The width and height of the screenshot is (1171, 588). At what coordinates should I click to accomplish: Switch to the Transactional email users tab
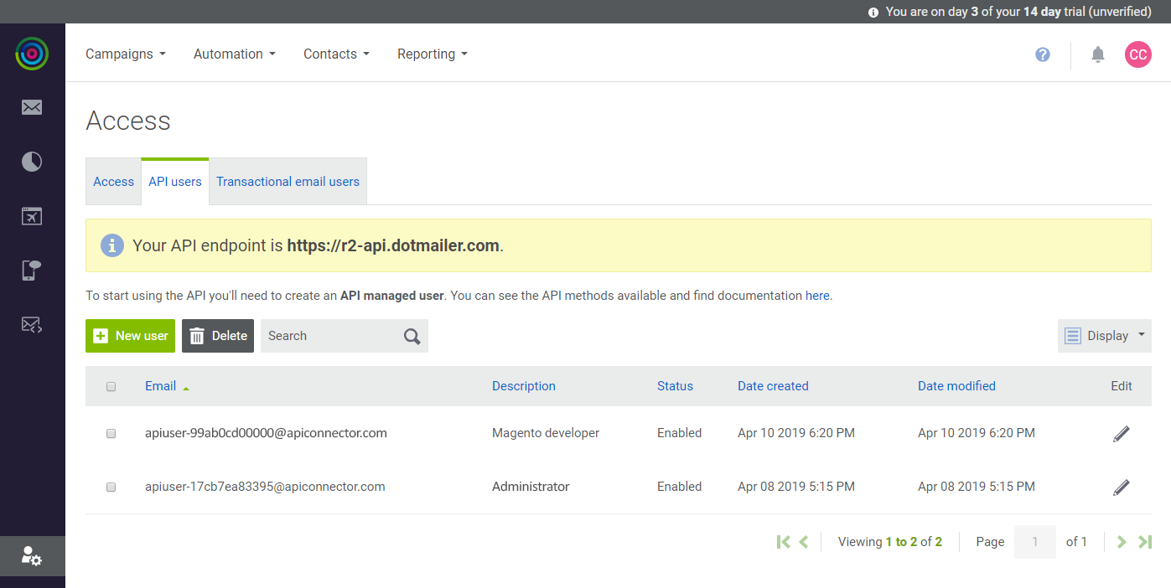click(288, 182)
